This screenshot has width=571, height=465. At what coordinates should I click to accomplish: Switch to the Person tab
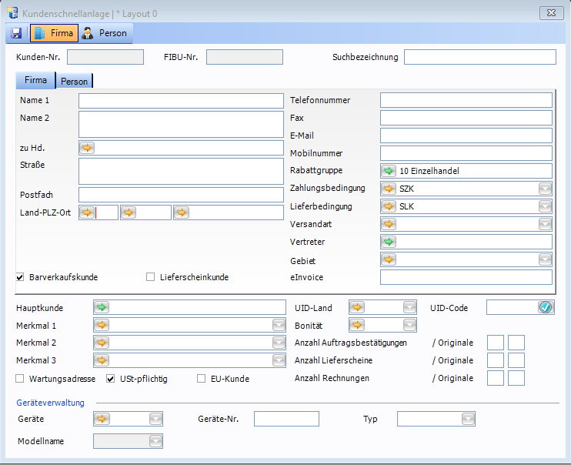[x=75, y=82]
